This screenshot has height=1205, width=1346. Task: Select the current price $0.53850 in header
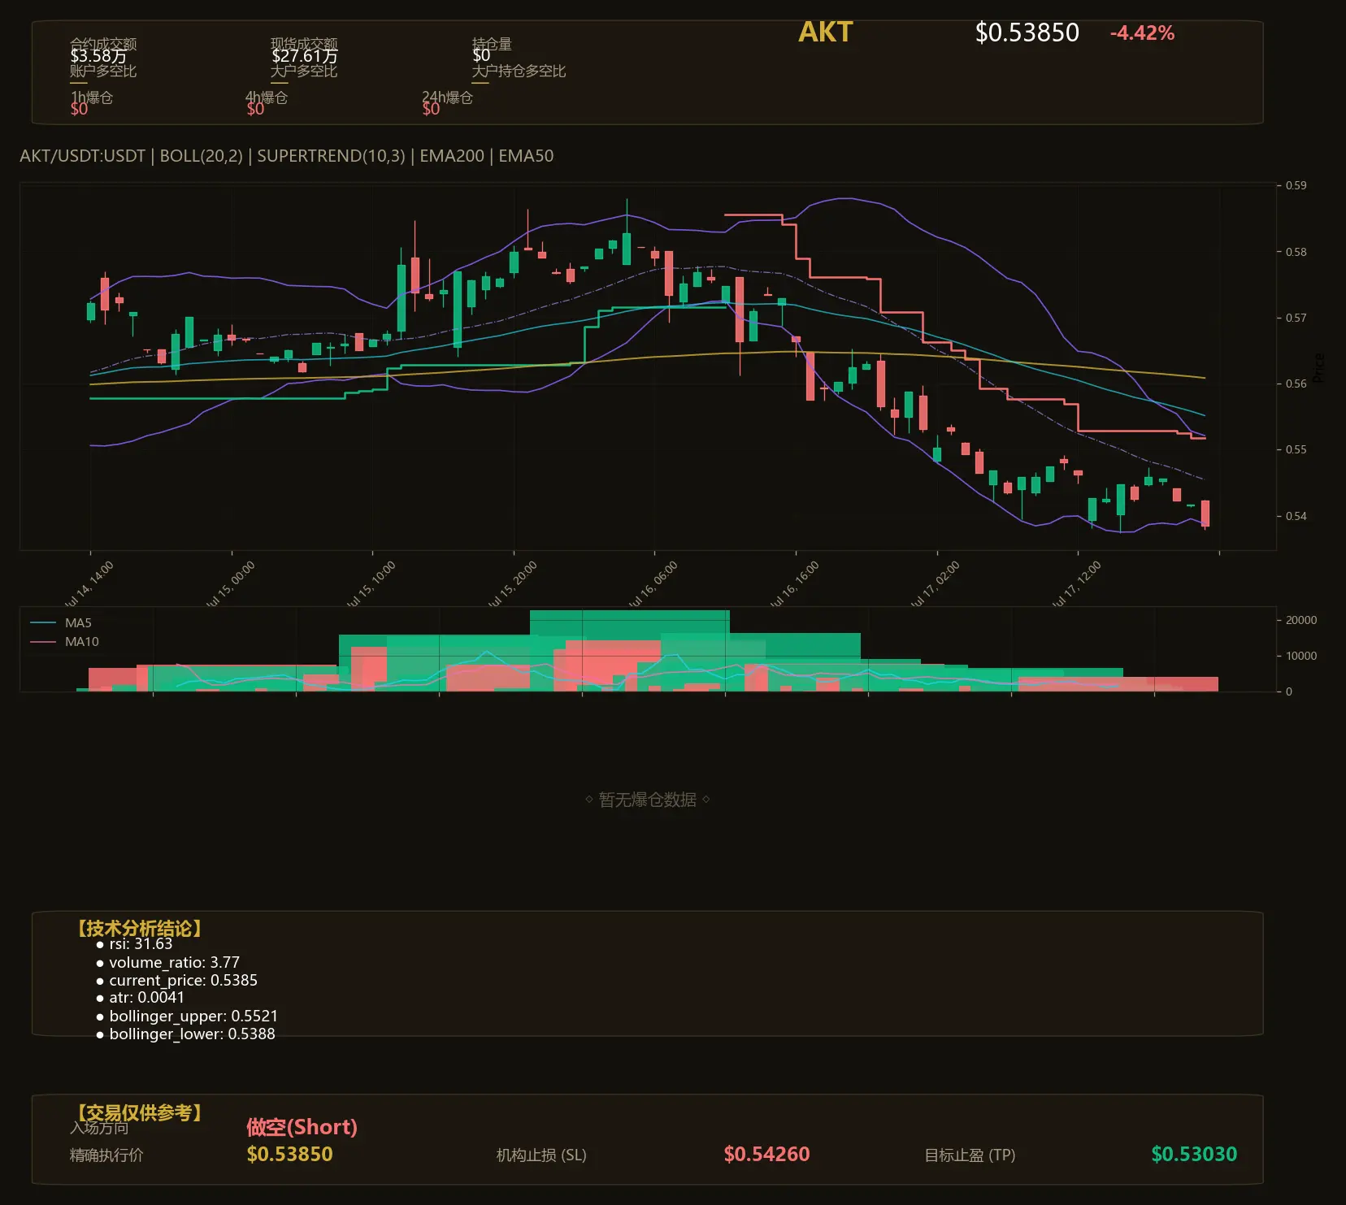pos(1027,33)
